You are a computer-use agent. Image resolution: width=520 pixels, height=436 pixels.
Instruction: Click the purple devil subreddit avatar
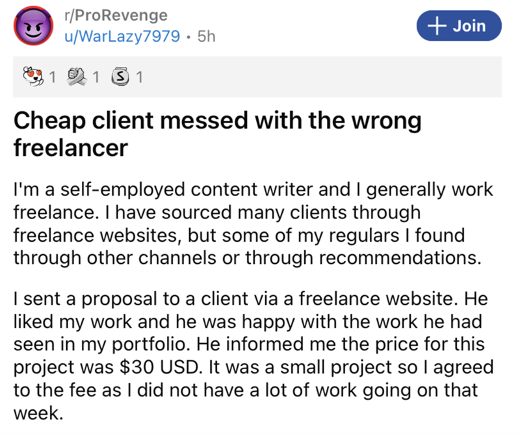[x=32, y=27]
